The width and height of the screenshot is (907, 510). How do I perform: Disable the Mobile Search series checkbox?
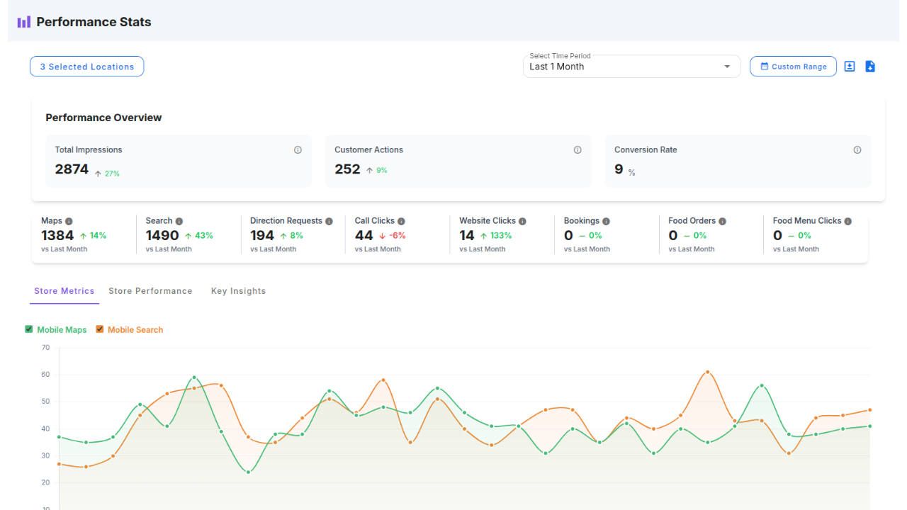click(x=99, y=329)
